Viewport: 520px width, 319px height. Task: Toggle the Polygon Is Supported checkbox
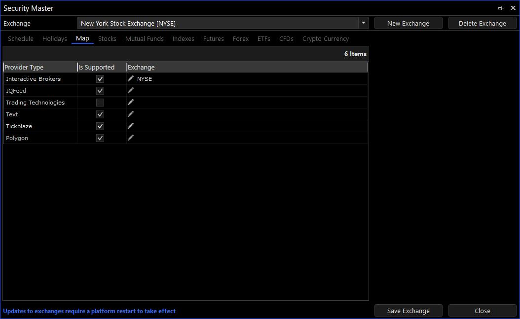tap(100, 138)
